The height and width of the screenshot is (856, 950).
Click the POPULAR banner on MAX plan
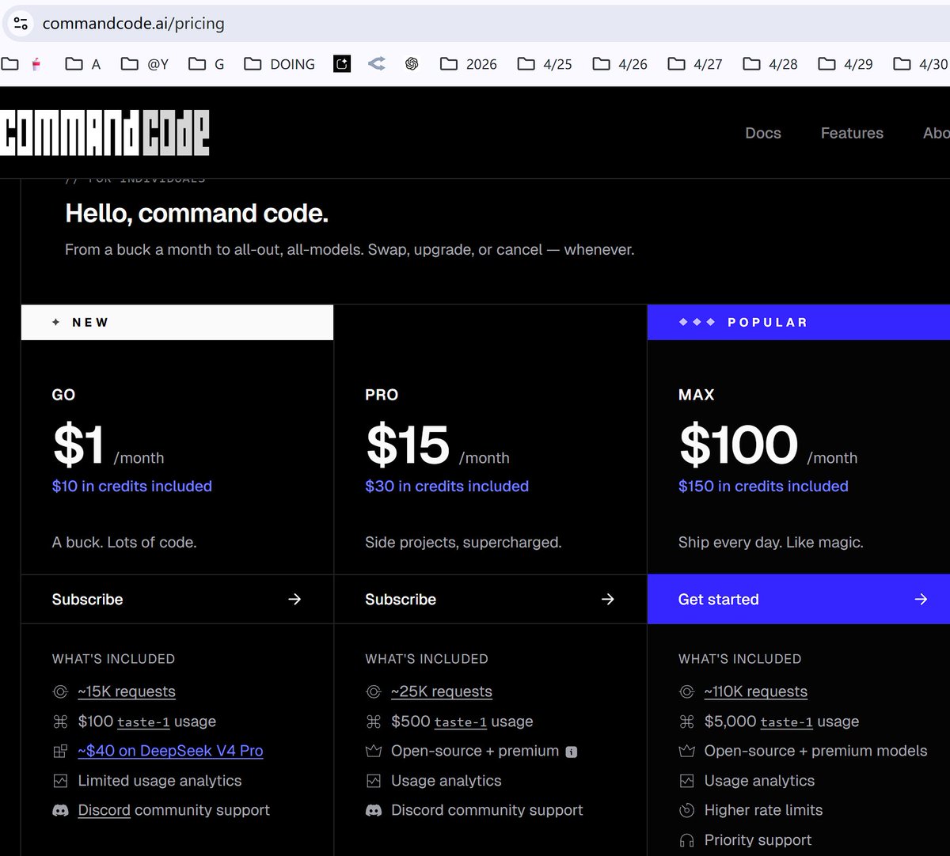click(x=799, y=322)
